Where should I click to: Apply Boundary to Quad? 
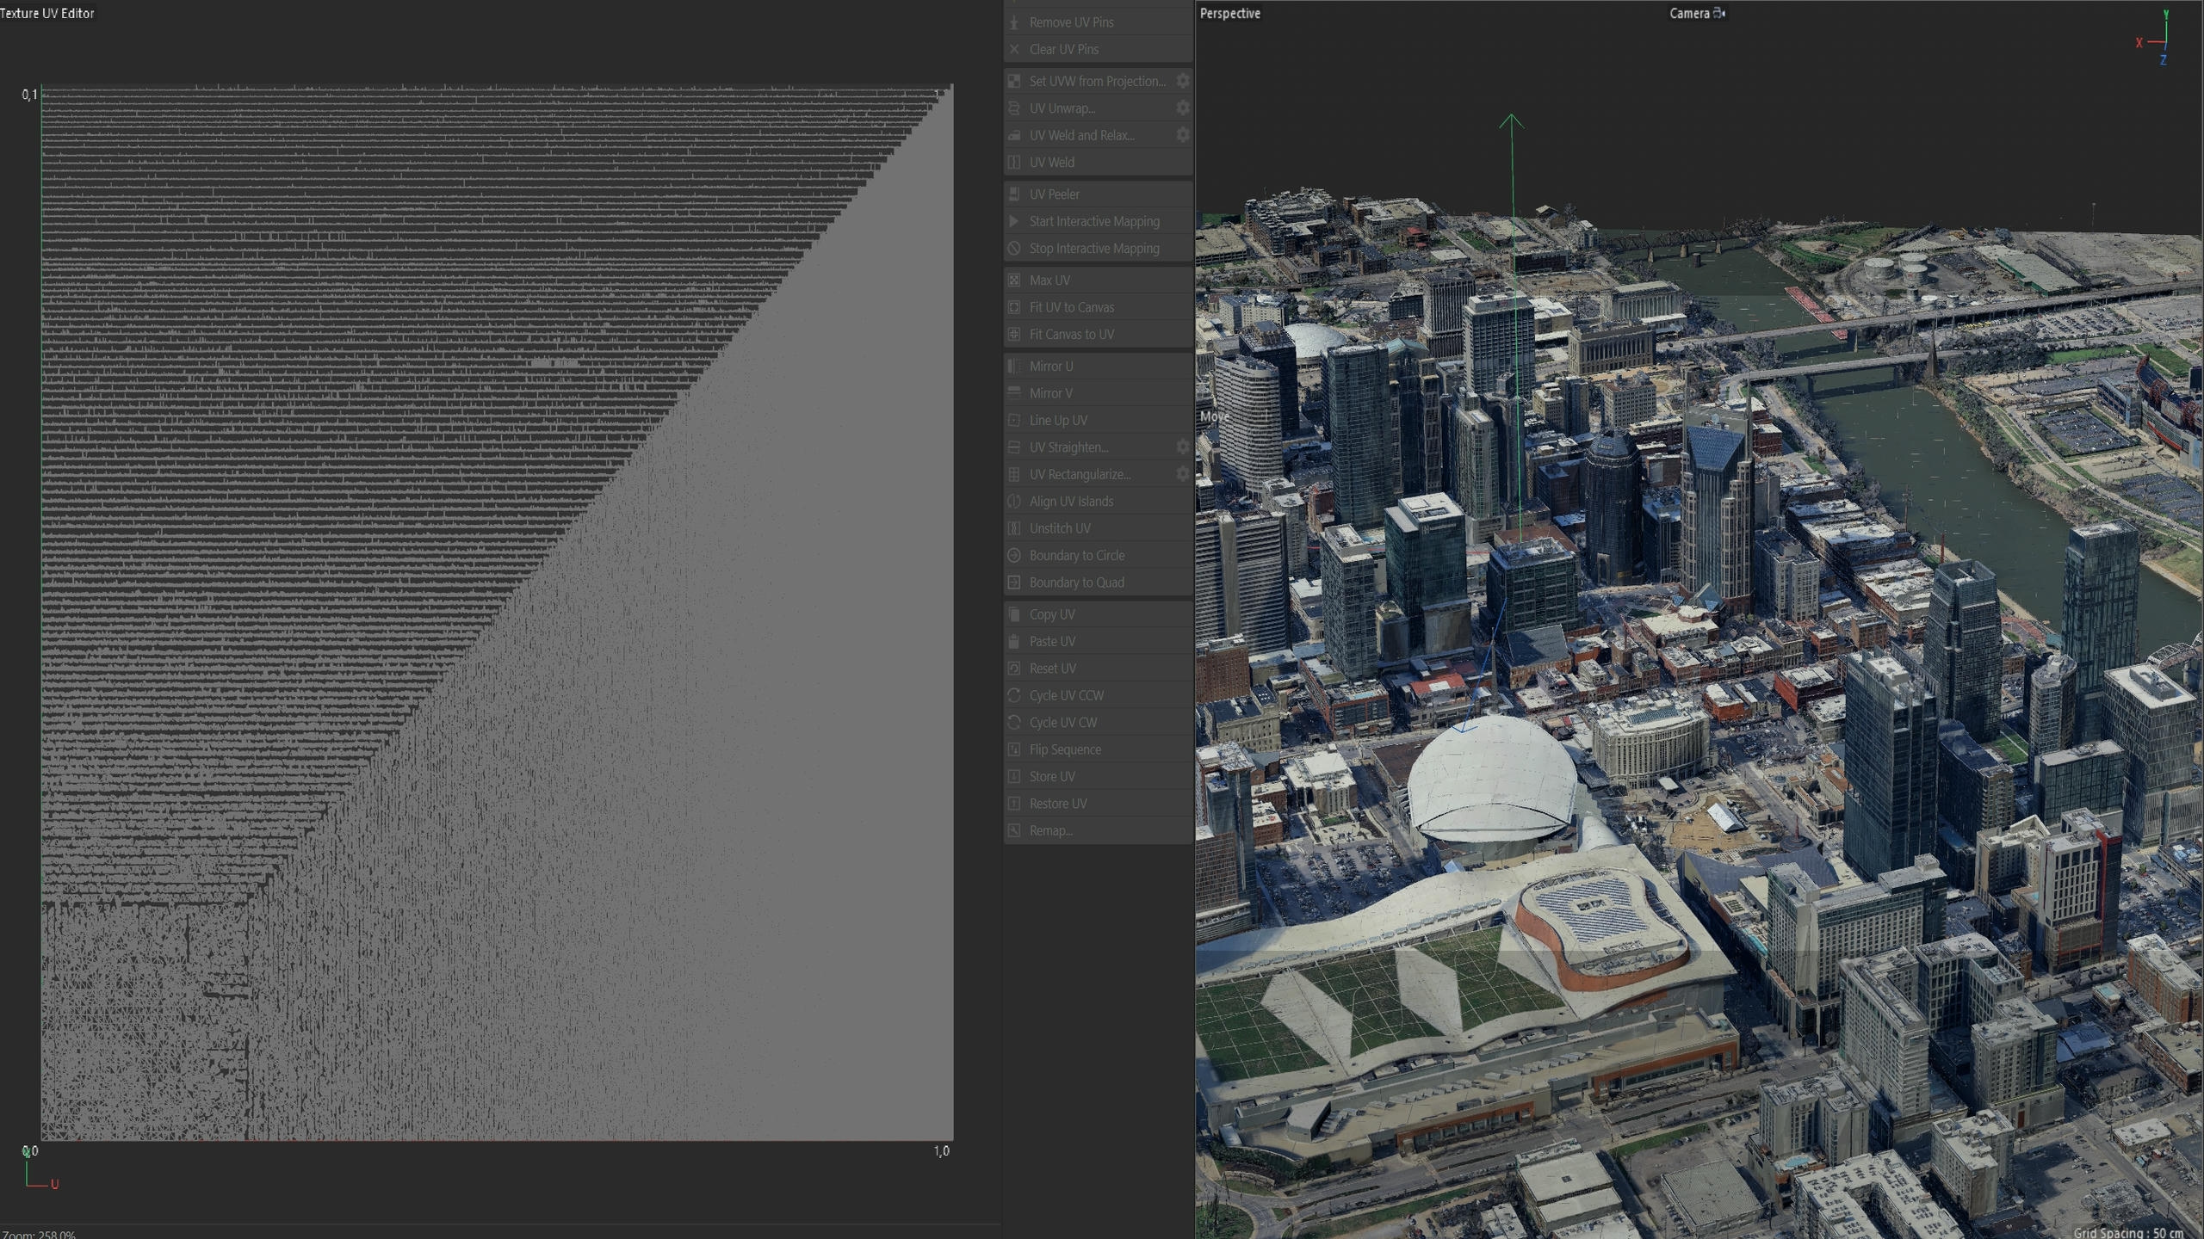click(x=1098, y=583)
